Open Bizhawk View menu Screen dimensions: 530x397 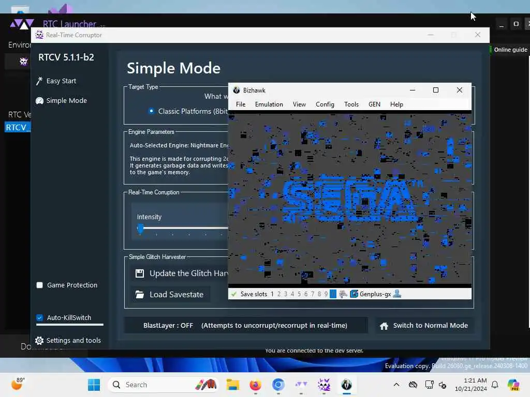point(299,104)
